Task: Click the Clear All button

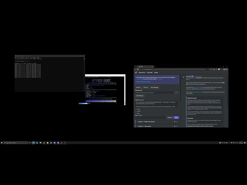Action: pos(145,87)
